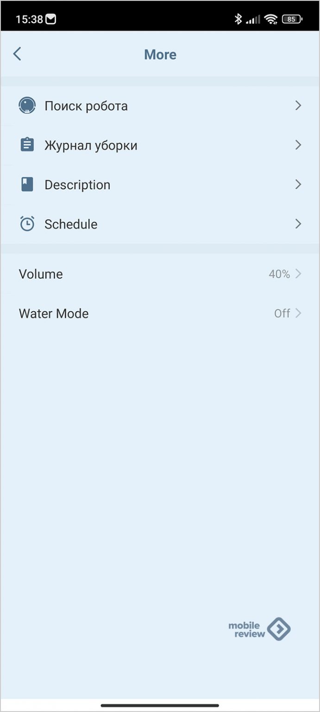Tap the Bluetooth status icon
The image size is (320, 712).
(238, 19)
